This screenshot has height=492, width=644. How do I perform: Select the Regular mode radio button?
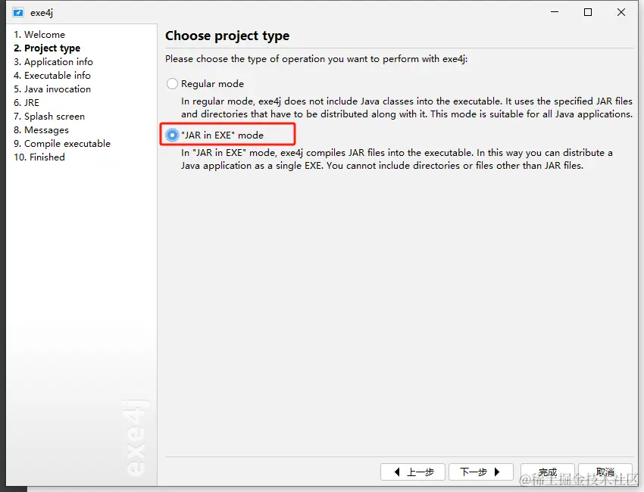[x=172, y=84]
